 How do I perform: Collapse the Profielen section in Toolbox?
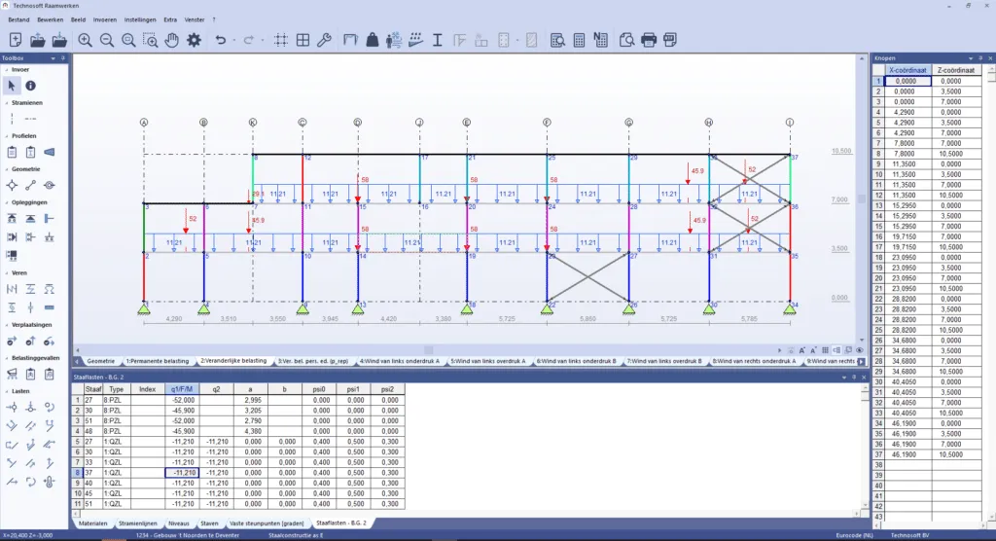pos(7,136)
